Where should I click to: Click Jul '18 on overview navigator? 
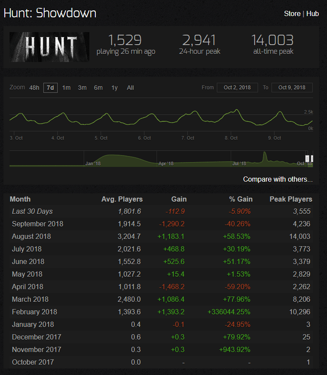pos(239,163)
